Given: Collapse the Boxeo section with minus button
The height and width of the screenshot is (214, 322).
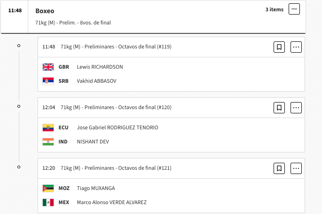Looking at the screenshot, I should coord(294,9).
